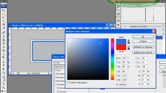This screenshot has width=166, height=93.
Task: Select the Blur tool
Action: [x=3, y=54]
